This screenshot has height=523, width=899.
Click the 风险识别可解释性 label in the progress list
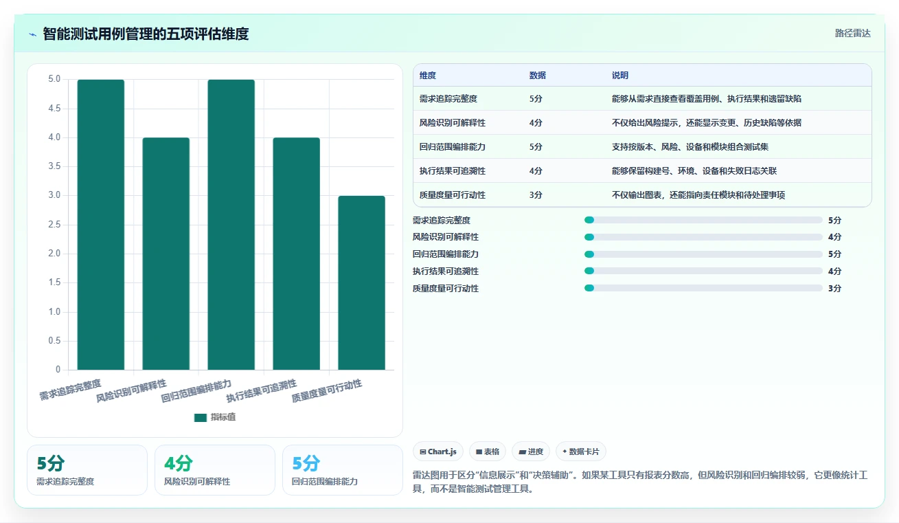[446, 237]
